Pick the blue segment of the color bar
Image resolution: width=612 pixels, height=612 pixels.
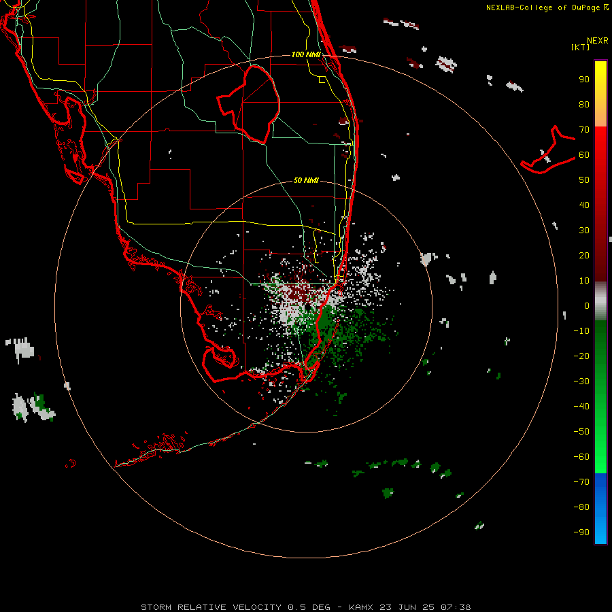point(600,509)
